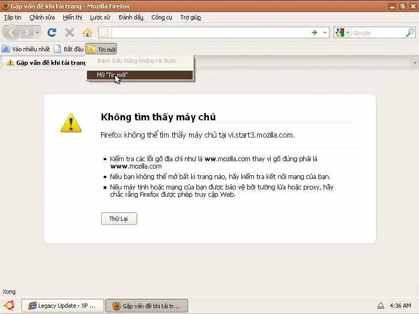Screen dimensions: 419x314
Task: Open the Chỉnh sửa menu
Action: (42, 17)
